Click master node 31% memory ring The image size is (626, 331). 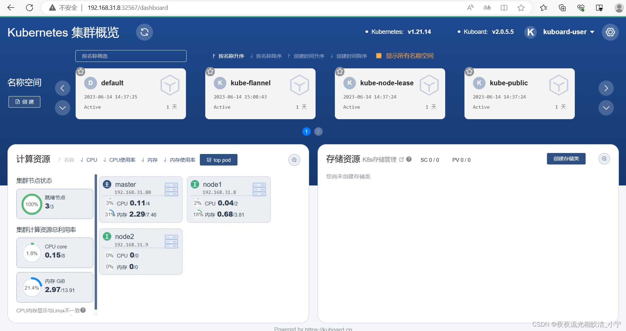(110, 214)
